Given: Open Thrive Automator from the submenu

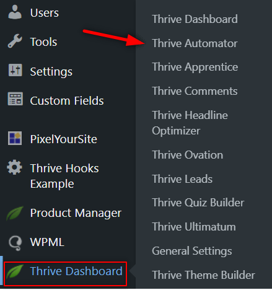Looking at the screenshot, I should (x=195, y=43).
